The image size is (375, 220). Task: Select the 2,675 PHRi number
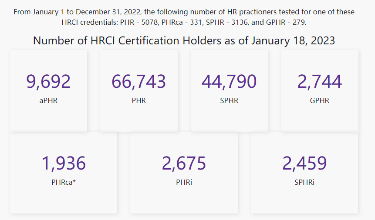point(184,163)
